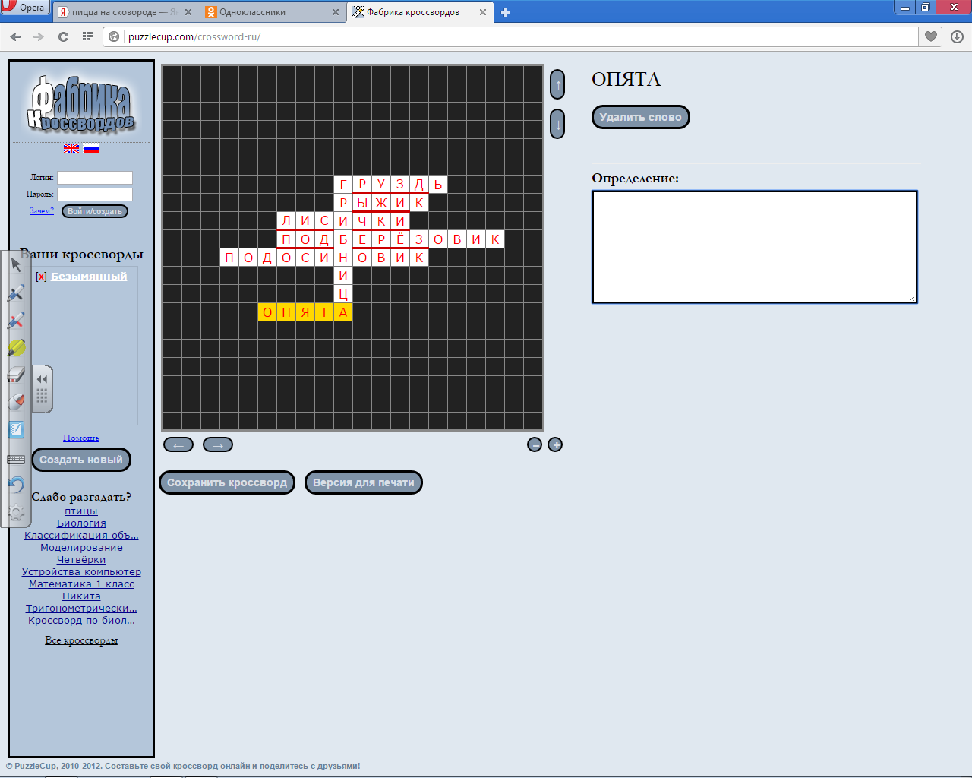Open the Кроссворд по биол... link

point(81,621)
